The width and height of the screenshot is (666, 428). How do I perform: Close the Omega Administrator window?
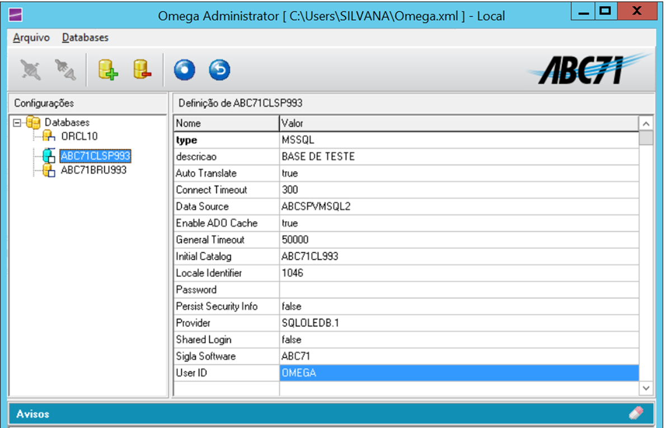point(637,11)
